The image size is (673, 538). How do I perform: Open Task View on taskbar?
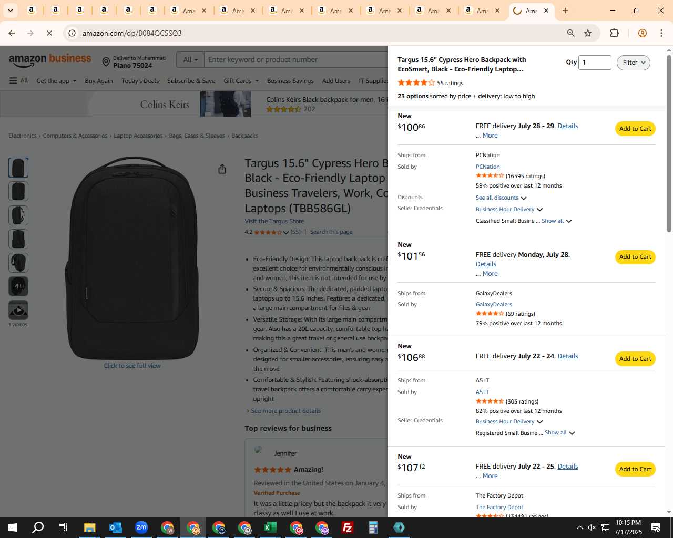63,527
